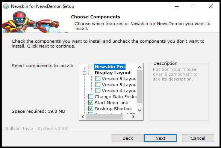Go back with the Back button
The image size is (221, 148).
(x=128, y=138)
